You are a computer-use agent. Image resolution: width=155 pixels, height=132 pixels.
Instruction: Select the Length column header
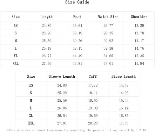point(46,17)
